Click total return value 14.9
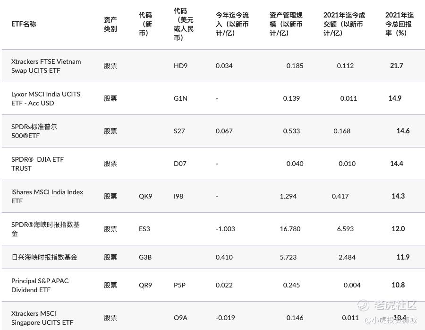This screenshot has width=425, height=330. (x=395, y=98)
